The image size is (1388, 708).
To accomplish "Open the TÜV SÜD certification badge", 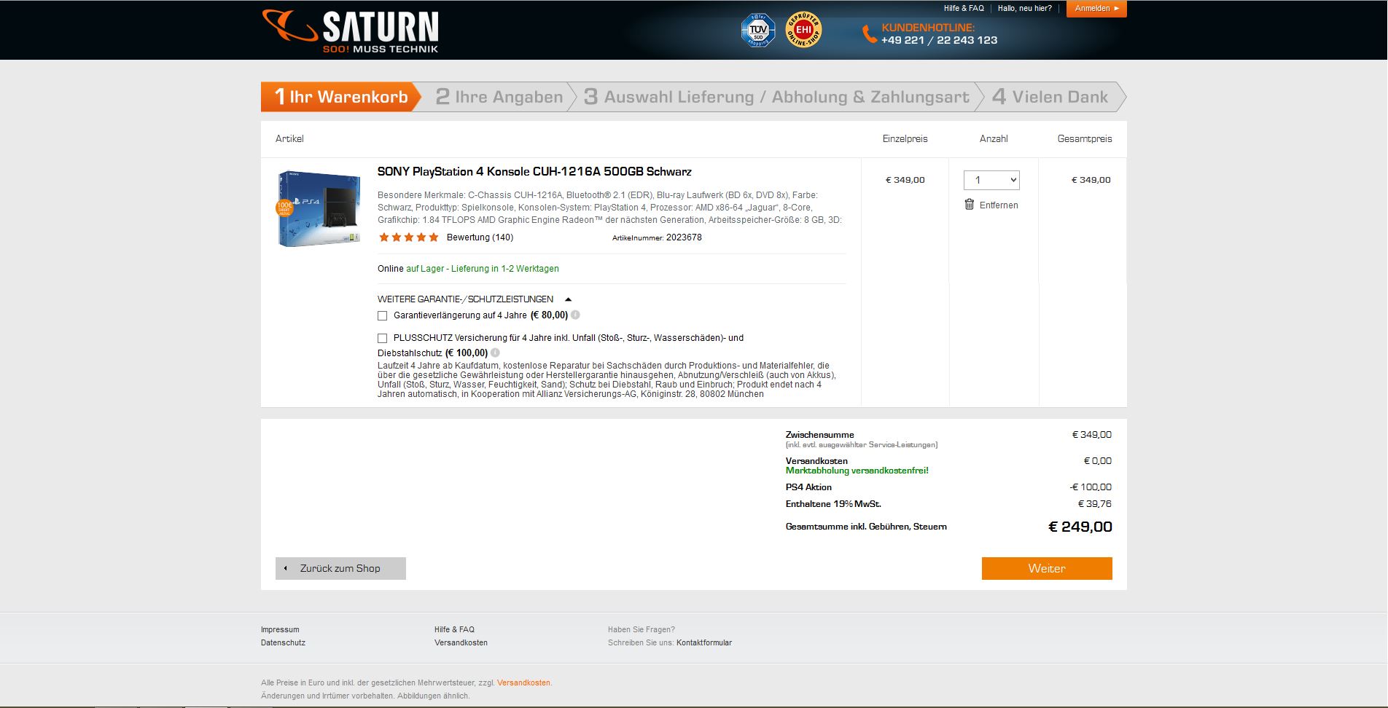I will point(758,31).
